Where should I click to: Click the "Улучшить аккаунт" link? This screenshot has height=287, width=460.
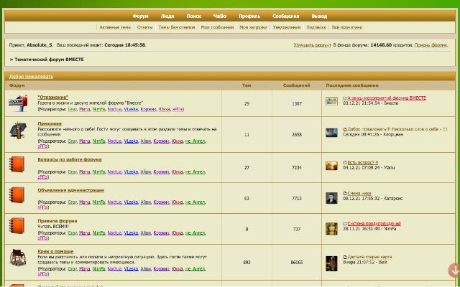click(x=313, y=44)
